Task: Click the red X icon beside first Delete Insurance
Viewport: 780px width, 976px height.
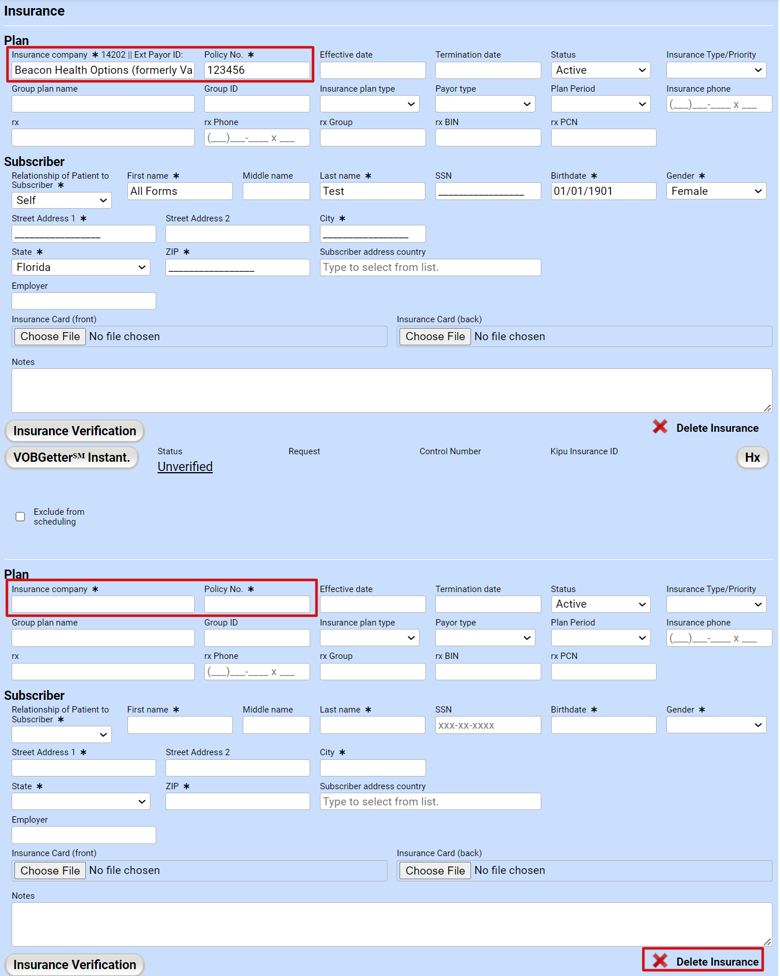Action: click(660, 427)
